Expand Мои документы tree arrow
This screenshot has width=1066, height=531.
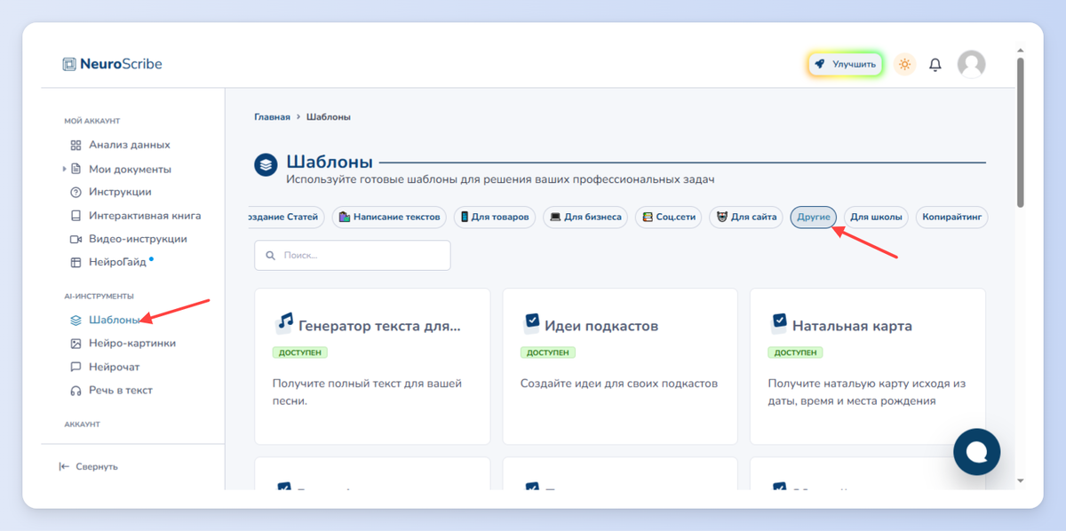point(64,169)
